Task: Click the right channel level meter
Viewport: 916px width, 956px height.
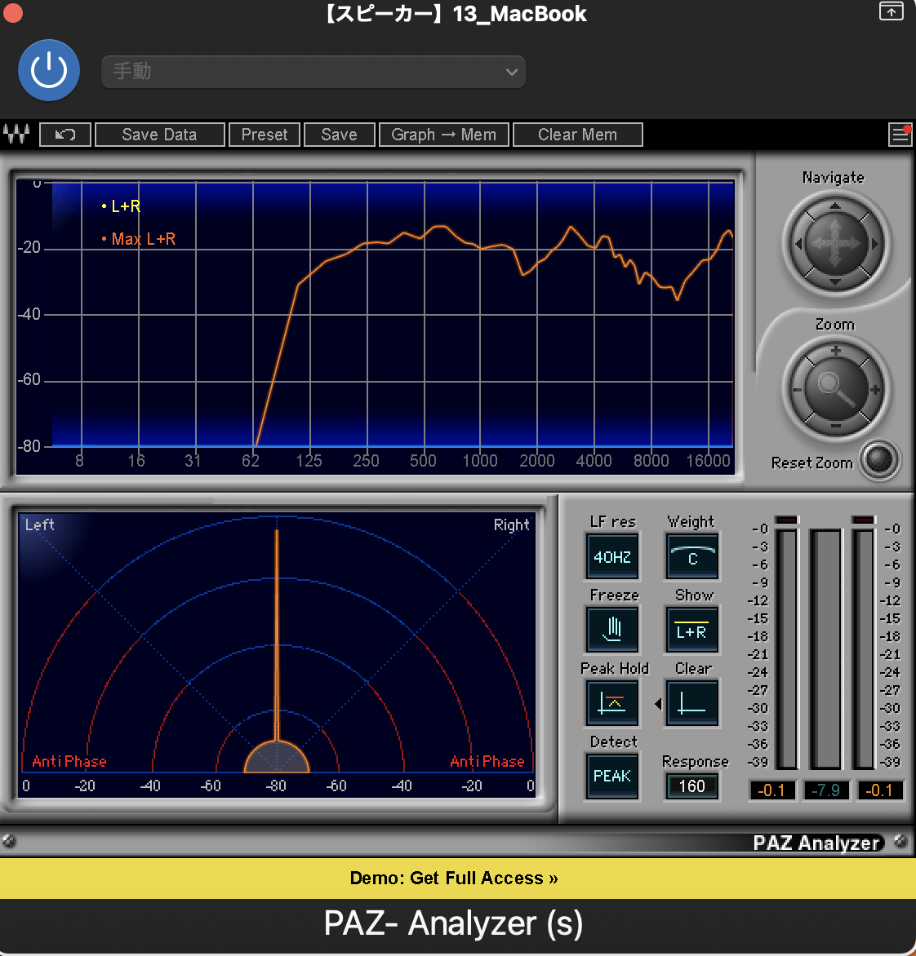Action: [x=864, y=648]
